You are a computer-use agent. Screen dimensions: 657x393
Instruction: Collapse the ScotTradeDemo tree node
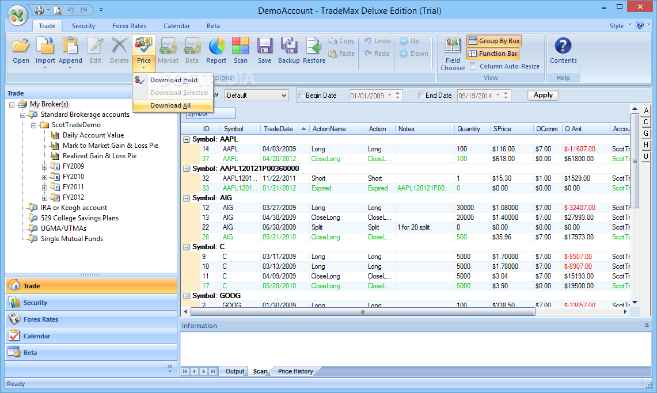point(33,125)
